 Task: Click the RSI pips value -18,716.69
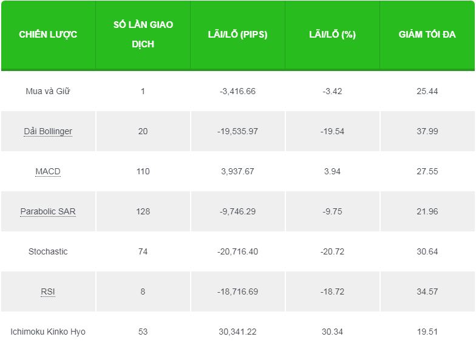237,291
